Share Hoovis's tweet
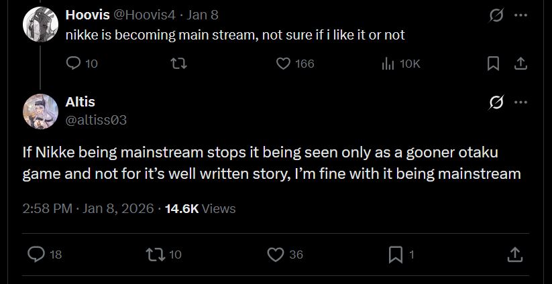Viewport: 552px width, 284px height. point(519,64)
